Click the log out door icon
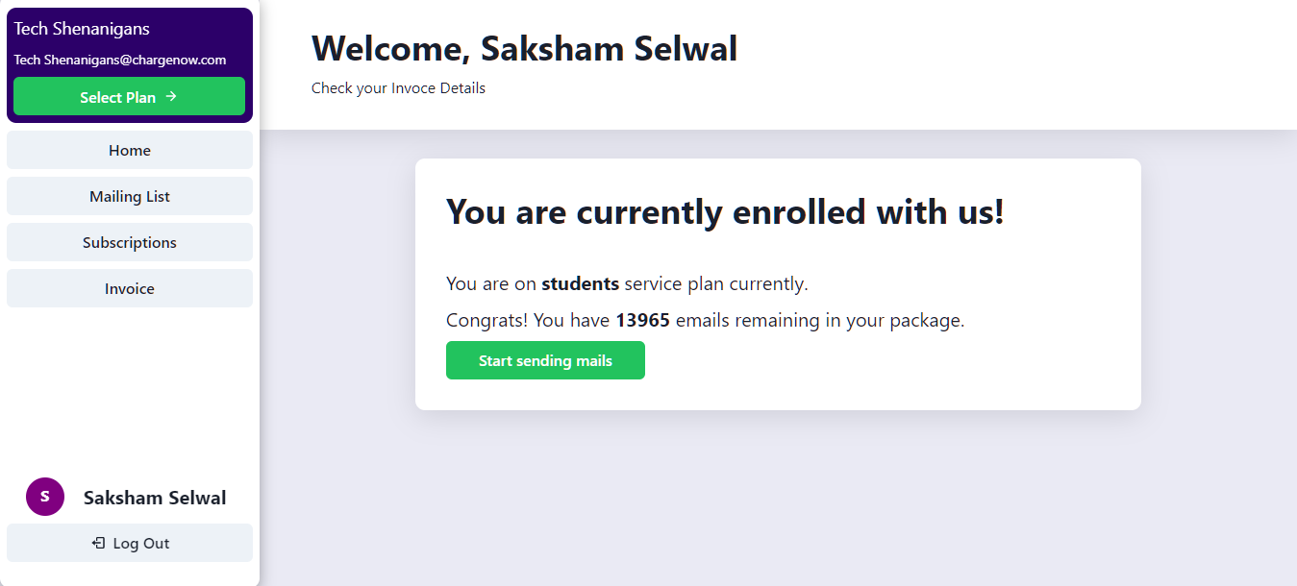1297x586 pixels. click(x=98, y=544)
